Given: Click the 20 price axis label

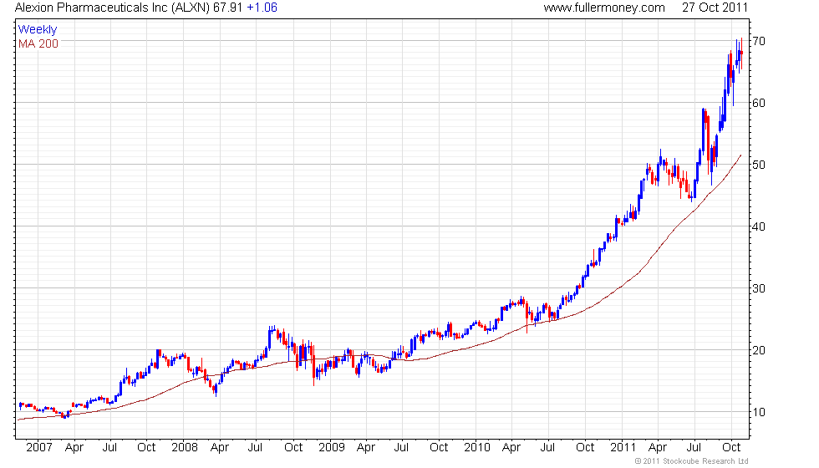Looking at the screenshot, I should [759, 350].
